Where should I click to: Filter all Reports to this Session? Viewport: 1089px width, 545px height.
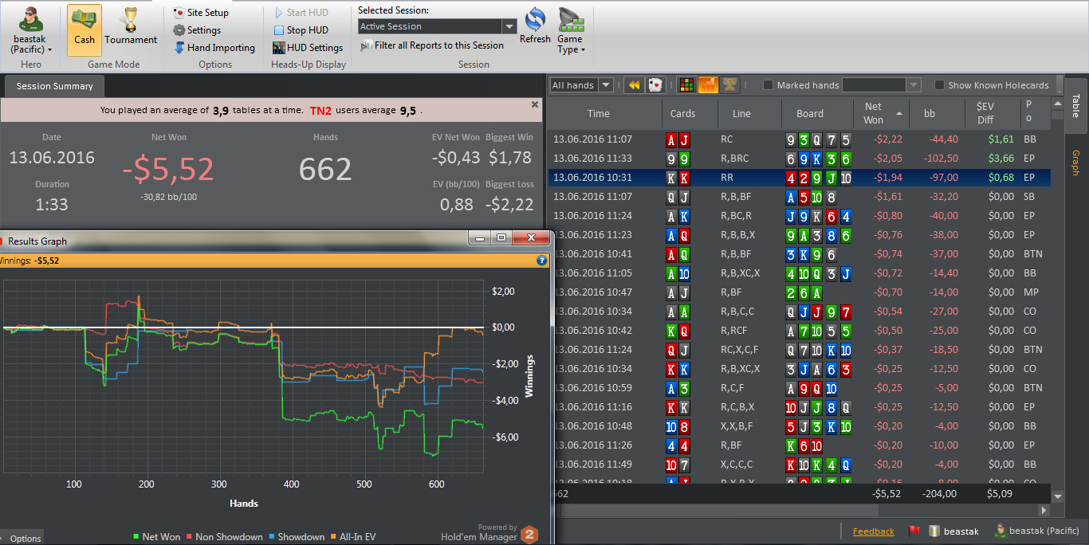coord(432,45)
